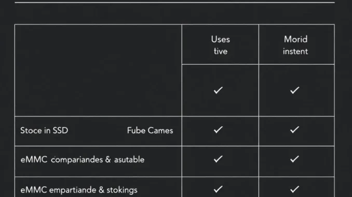This screenshot has height=197, width=352.
Task: Click the 'Morid instent' column header
Action: click(296, 44)
